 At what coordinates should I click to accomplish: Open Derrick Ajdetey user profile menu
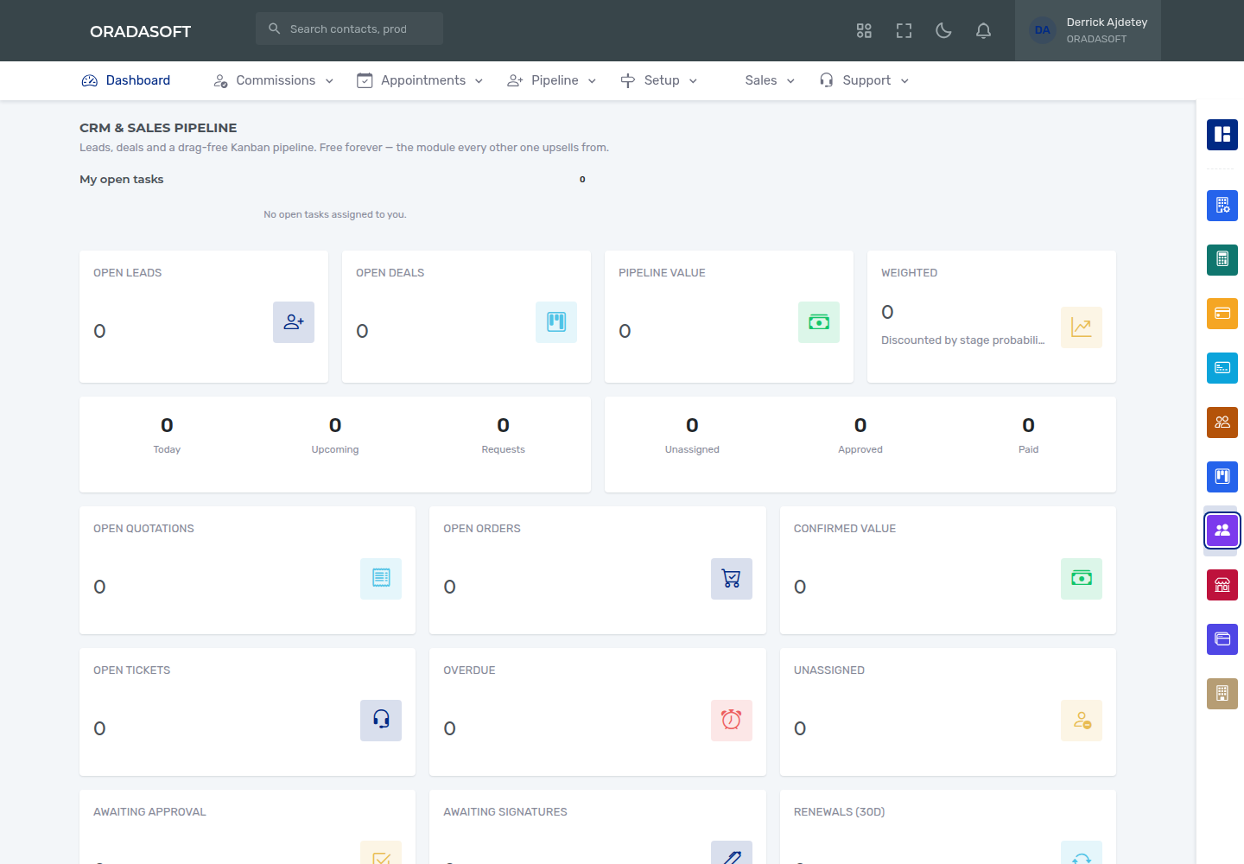pyautogui.click(x=1088, y=30)
